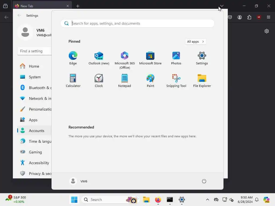Open the notification bell in the taskbar
The height and width of the screenshot is (206, 275).
[257, 200]
